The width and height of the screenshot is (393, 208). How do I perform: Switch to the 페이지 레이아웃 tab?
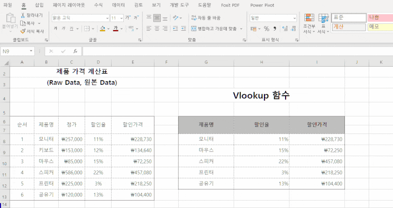(69, 5)
